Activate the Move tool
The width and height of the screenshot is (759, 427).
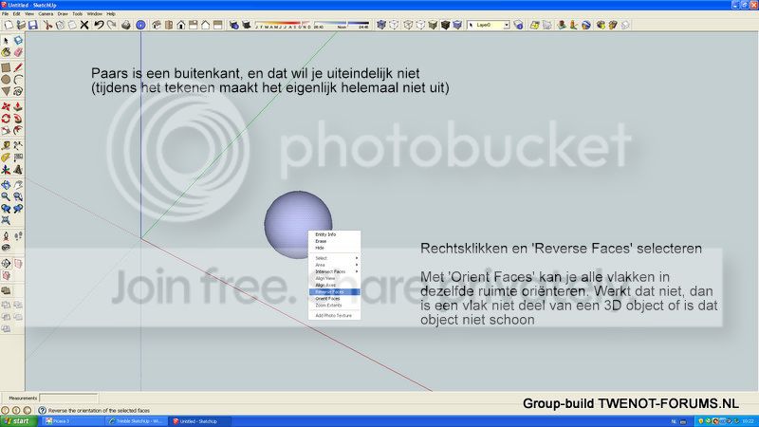[x=6, y=107]
